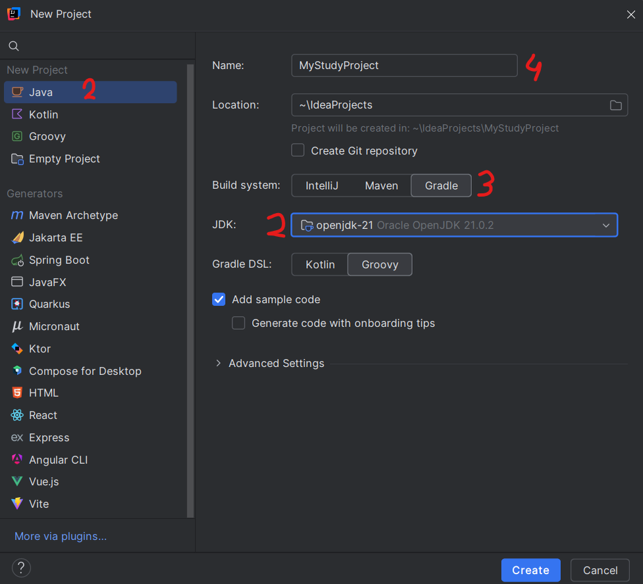The image size is (643, 584).
Task: Click the Cancel button
Action: click(x=600, y=570)
